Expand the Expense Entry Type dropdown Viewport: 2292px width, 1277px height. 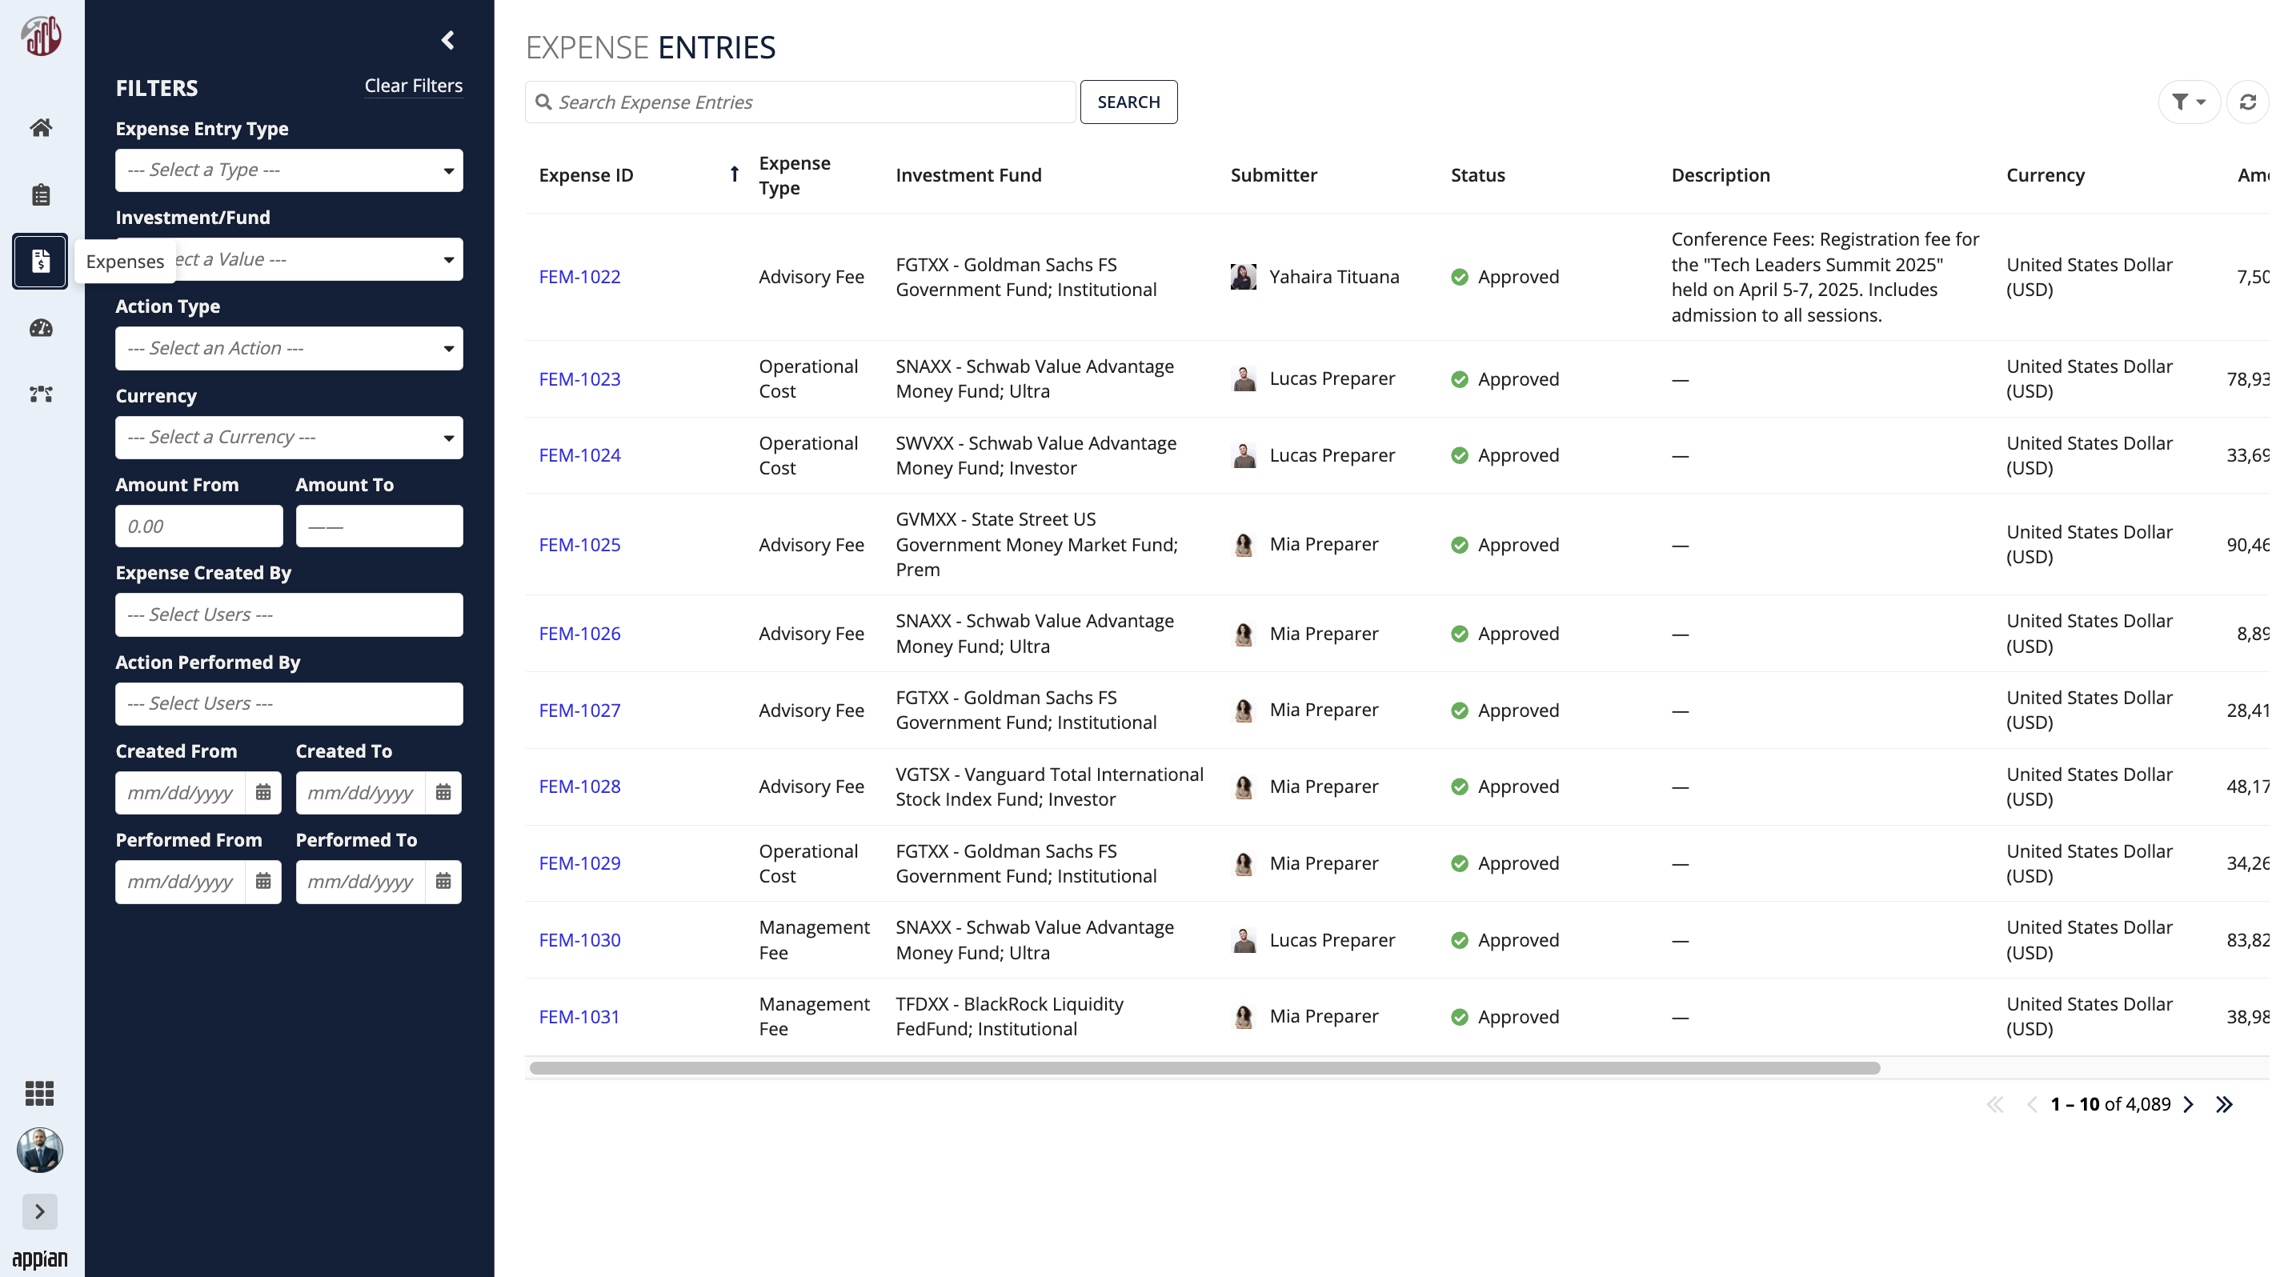[289, 170]
